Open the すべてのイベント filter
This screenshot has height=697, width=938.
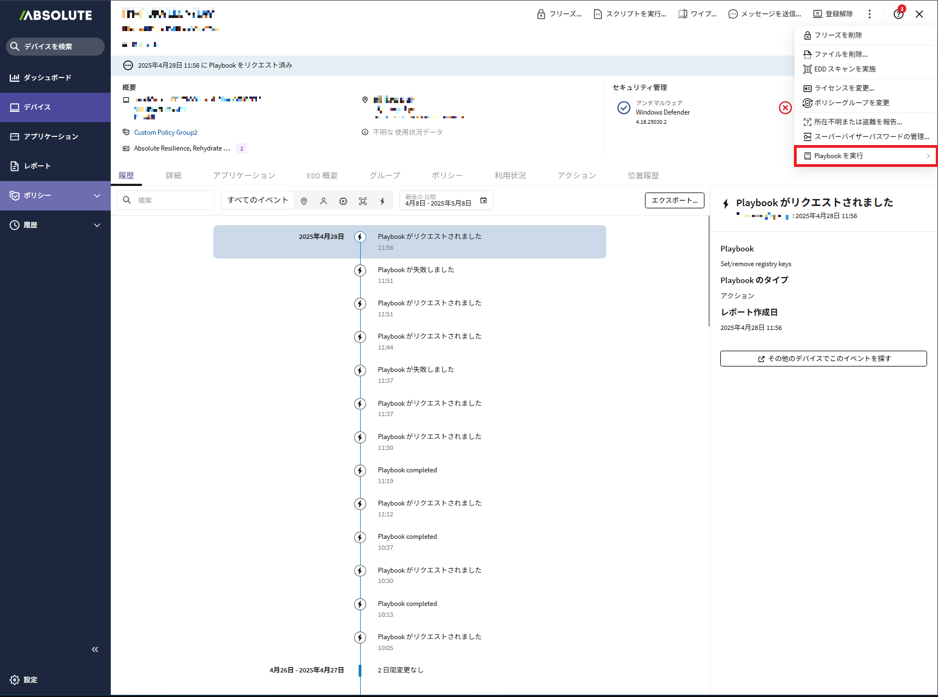(258, 200)
